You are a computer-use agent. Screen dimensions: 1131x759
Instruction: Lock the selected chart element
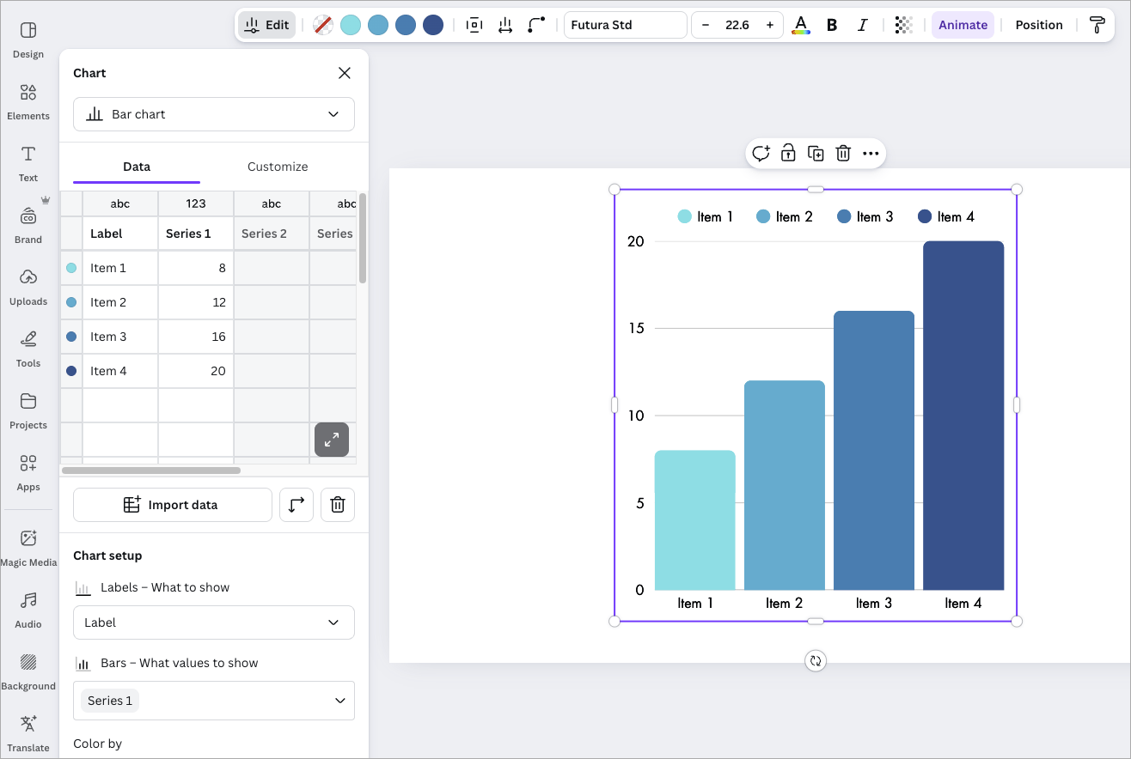tap(788, 153)
